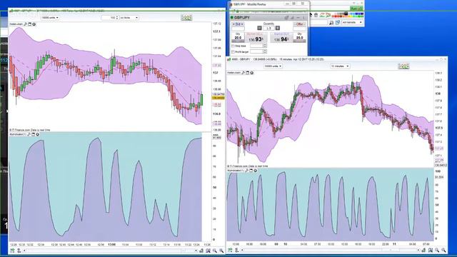457x257 pixels.
Task: Click the Market SELL 136.93 button
Action: [256, 38]
